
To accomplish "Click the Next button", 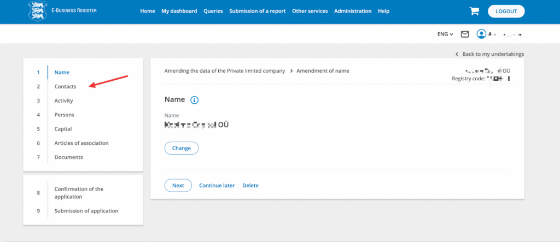I will point(178,185).
